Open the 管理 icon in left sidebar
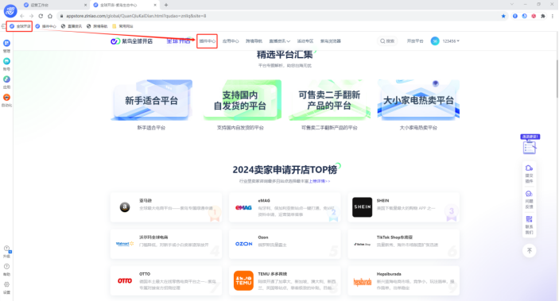 (x=6, y=43)
